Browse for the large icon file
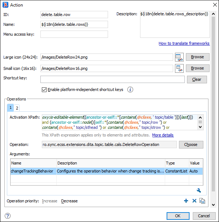This screenshot has height=222, width=219. 197,57
